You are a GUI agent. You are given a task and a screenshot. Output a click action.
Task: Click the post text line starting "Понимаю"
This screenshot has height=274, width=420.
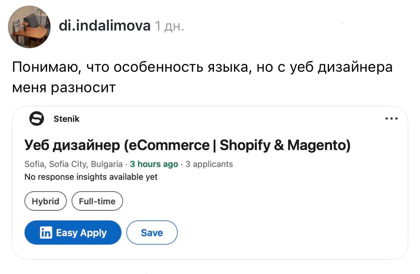(202, 68)
